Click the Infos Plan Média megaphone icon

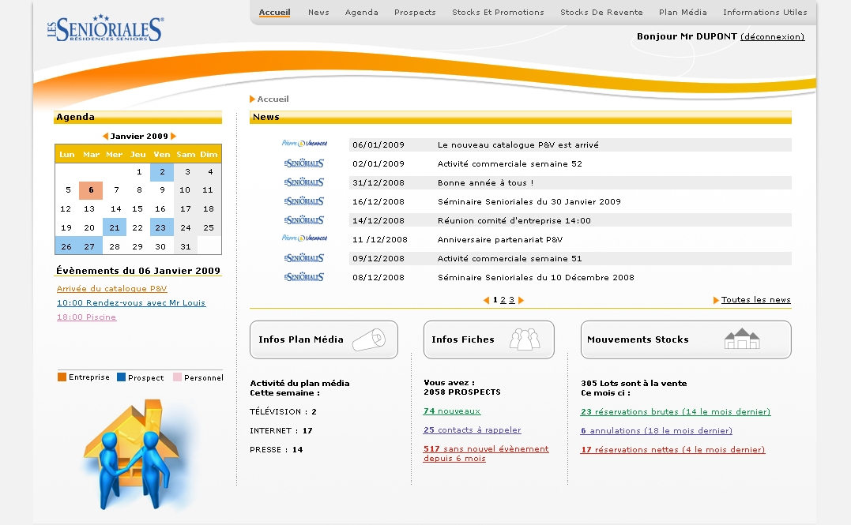point(367,339)
